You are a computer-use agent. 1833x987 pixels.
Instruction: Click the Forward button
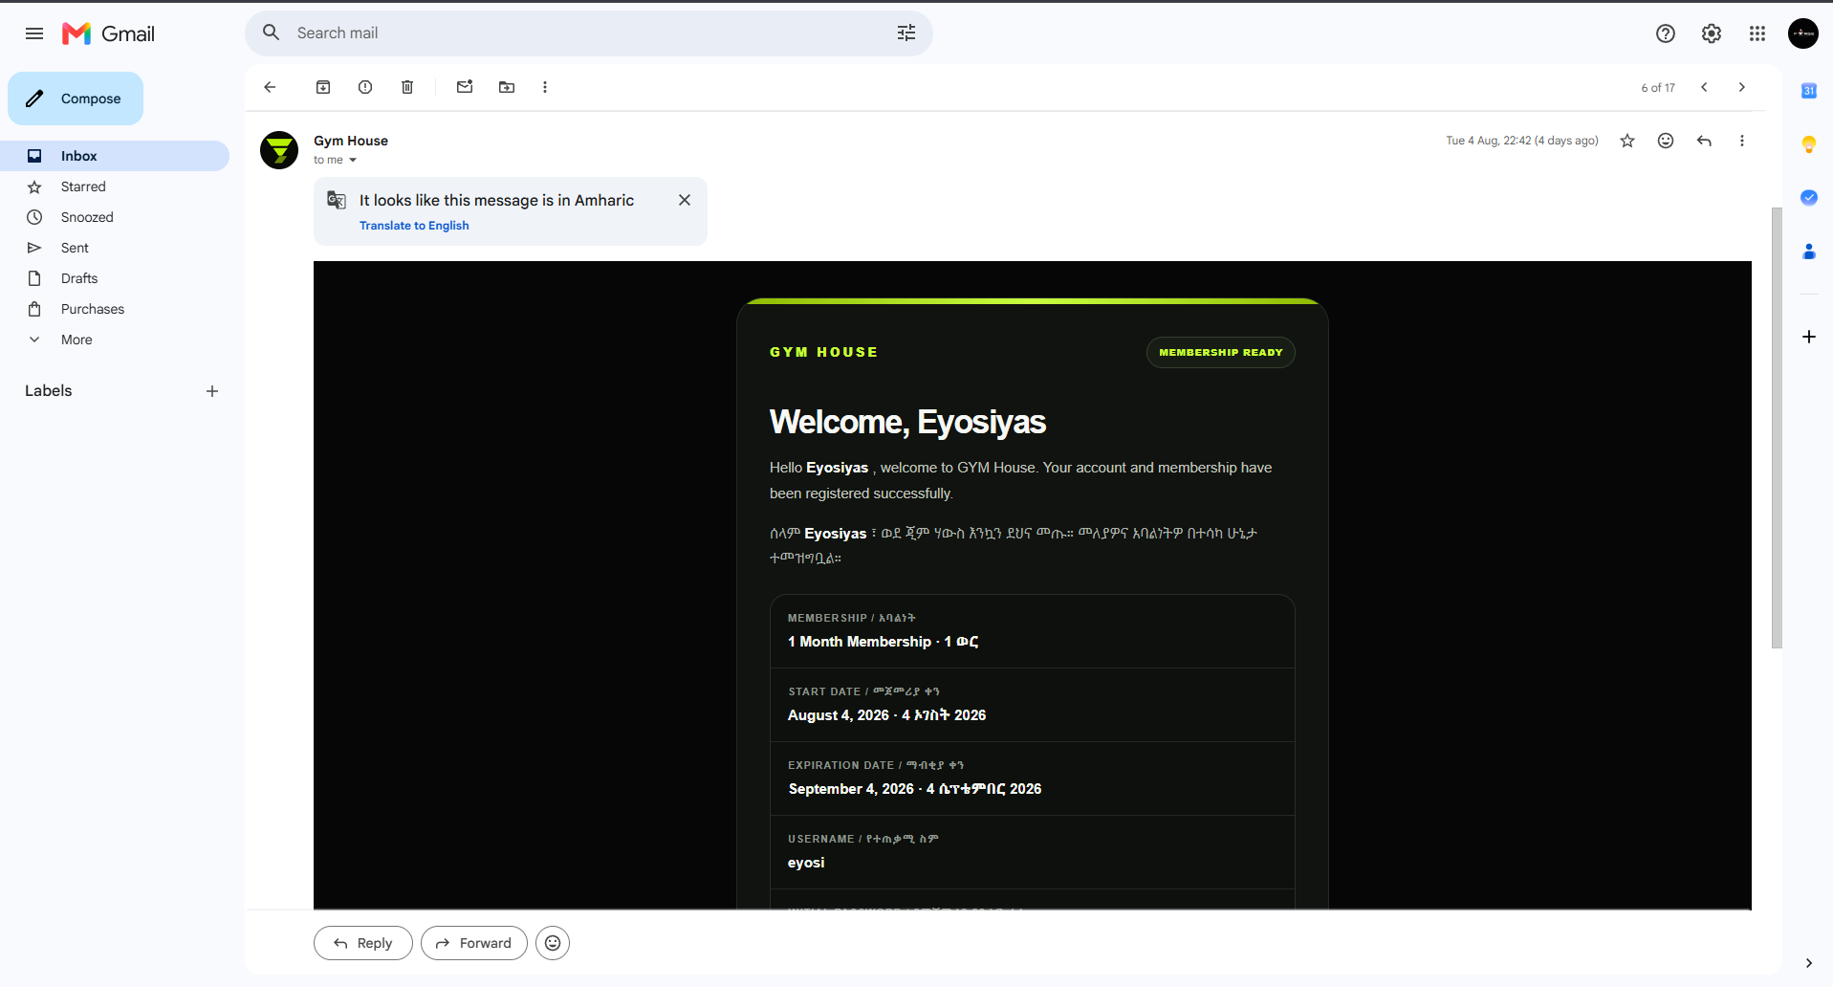point(474,943)
